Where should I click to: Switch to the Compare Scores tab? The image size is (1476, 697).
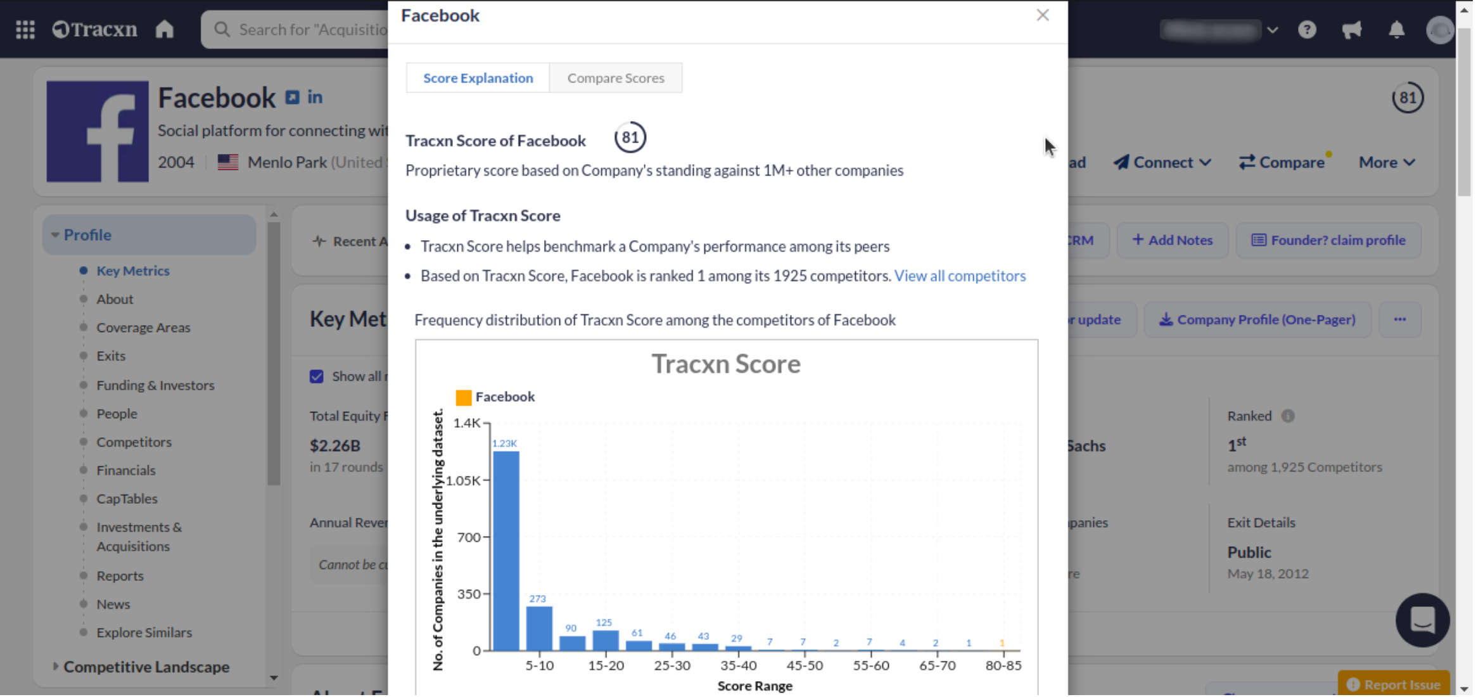pos(617,79)
